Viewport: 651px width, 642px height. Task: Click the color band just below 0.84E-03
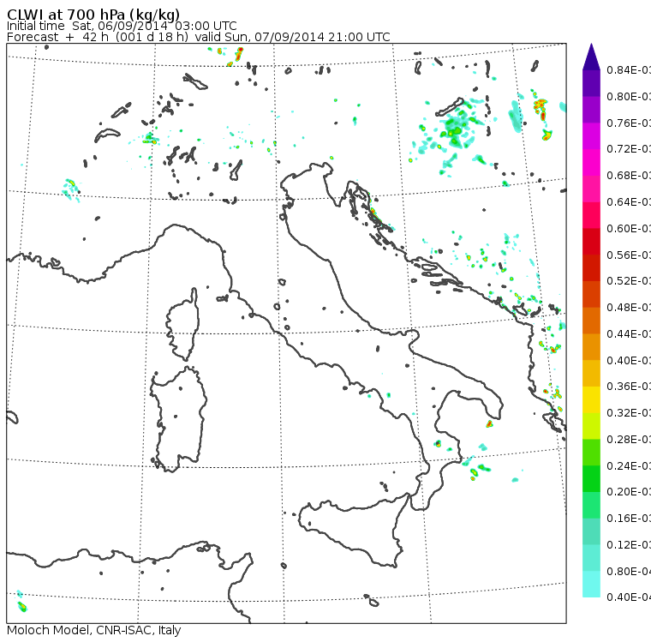pos(591,83)
